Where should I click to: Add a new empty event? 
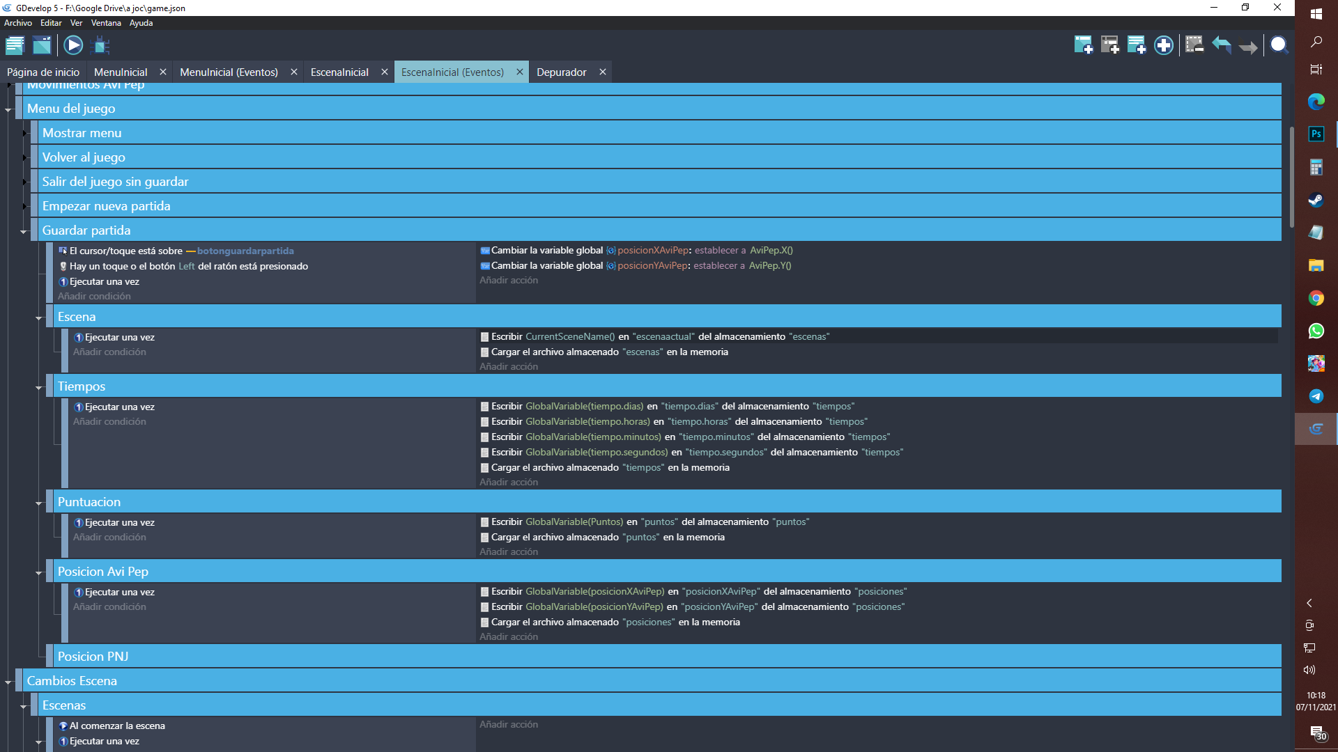(1083, 46)
